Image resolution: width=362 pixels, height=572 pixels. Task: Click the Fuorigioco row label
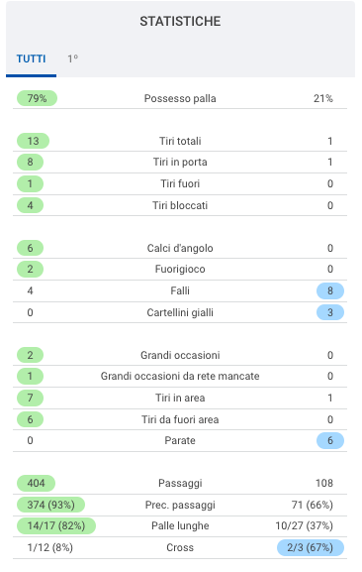click(x=180, y=270)
